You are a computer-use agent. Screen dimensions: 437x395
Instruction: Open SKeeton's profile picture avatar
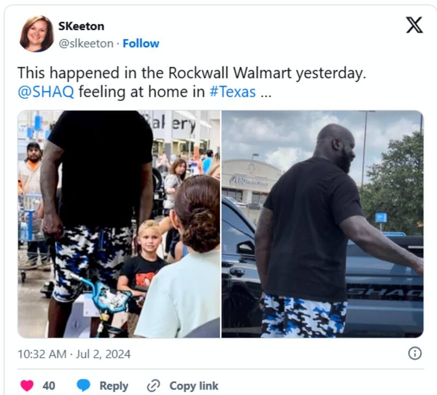[37, 34]
